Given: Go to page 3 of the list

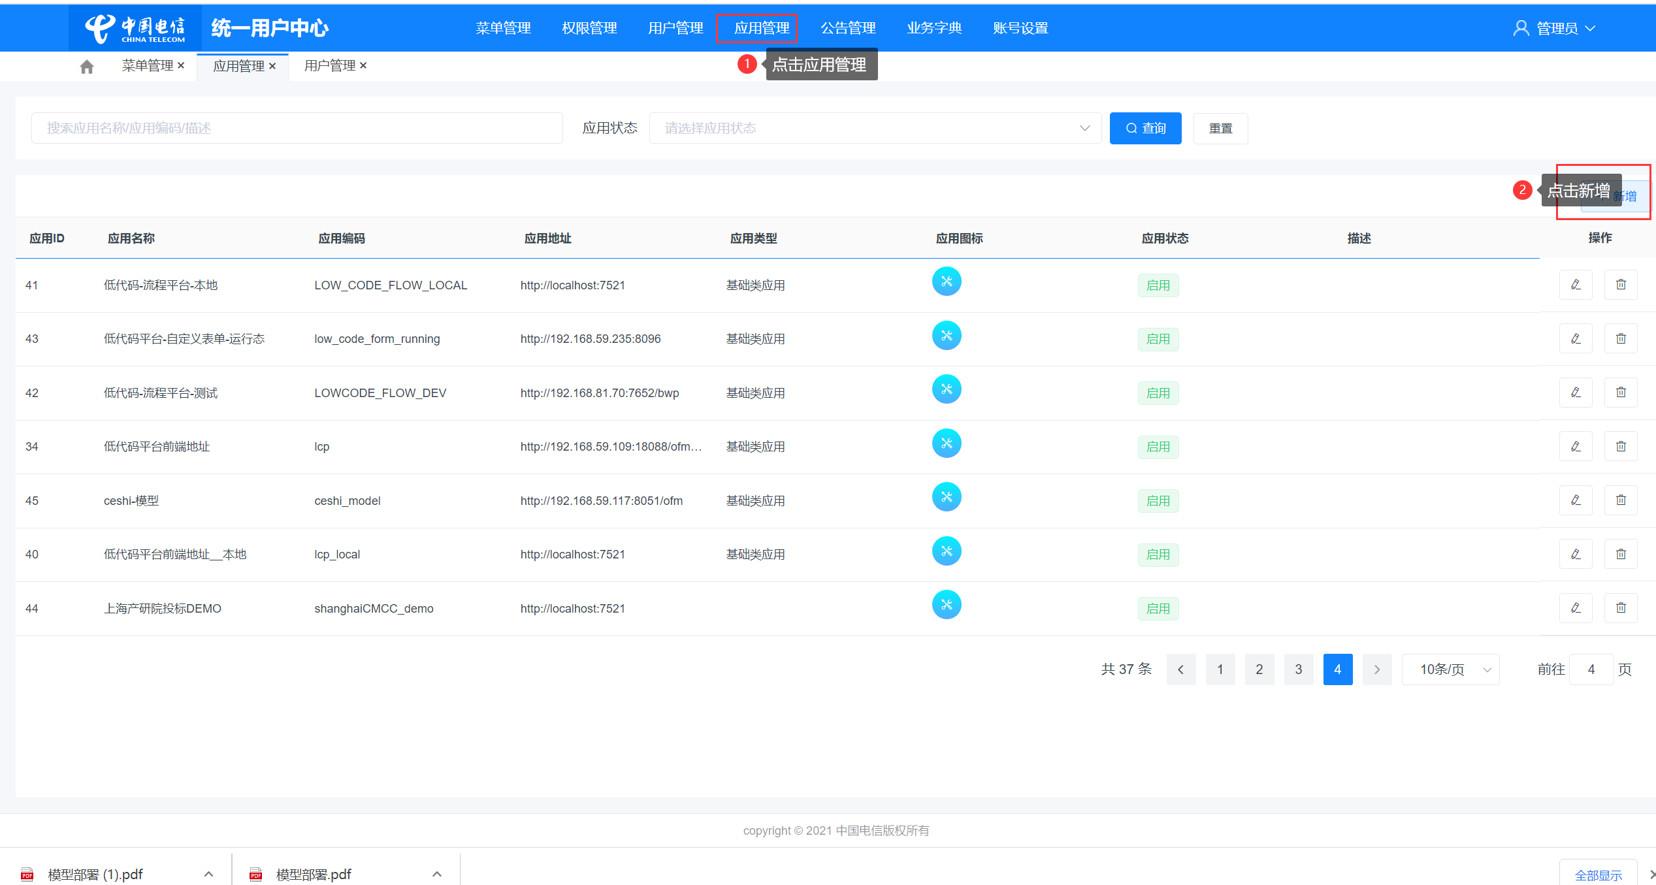Looking at the screenshot, I should coord(1299,669).
